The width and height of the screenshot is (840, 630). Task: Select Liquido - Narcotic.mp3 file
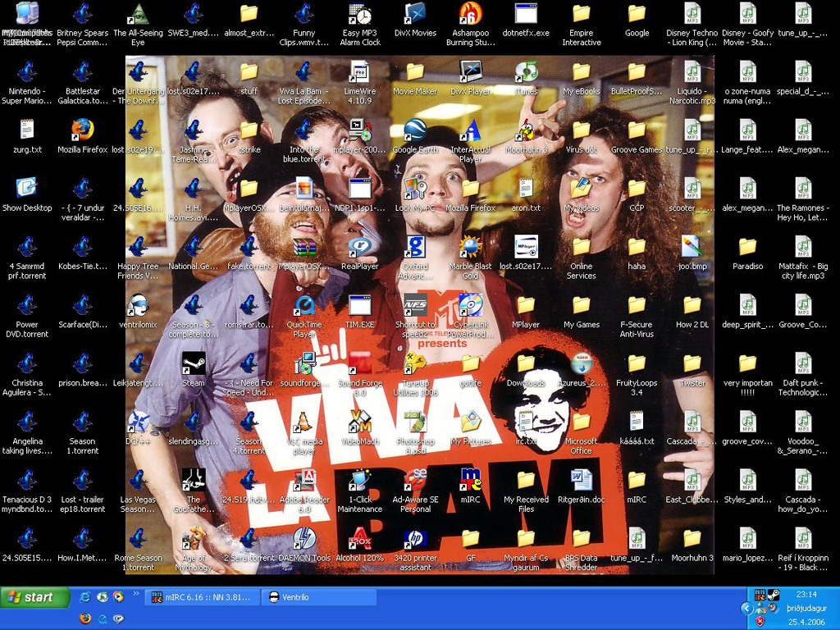[x=692, y=83]
